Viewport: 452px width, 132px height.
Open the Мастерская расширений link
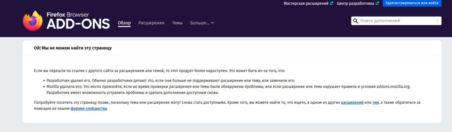click(x=308, y=3)
